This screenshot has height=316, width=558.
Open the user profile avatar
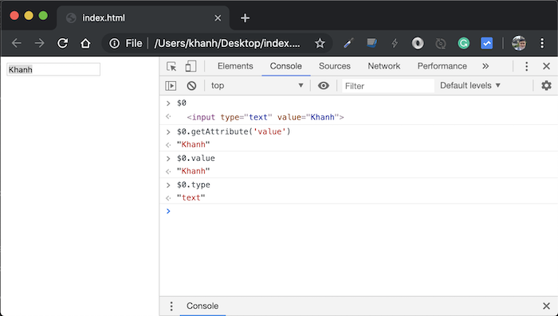point(519,43)
